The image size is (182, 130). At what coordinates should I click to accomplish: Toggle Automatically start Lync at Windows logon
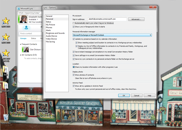[x=73, y=23]
